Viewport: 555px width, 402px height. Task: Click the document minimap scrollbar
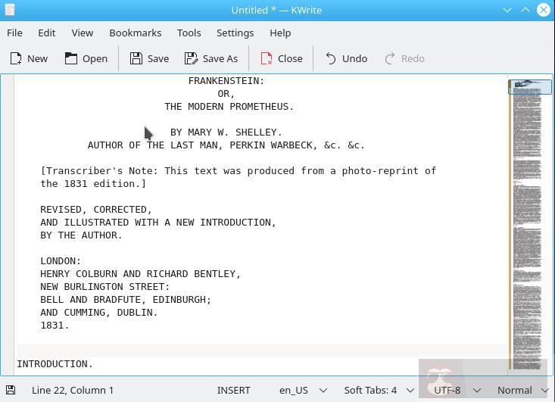pyautogui.click(x=527, y=227)
